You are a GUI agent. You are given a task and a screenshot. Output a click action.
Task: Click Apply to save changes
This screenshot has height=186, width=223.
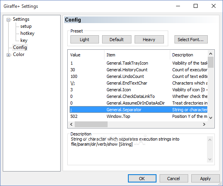coord(205,179)
